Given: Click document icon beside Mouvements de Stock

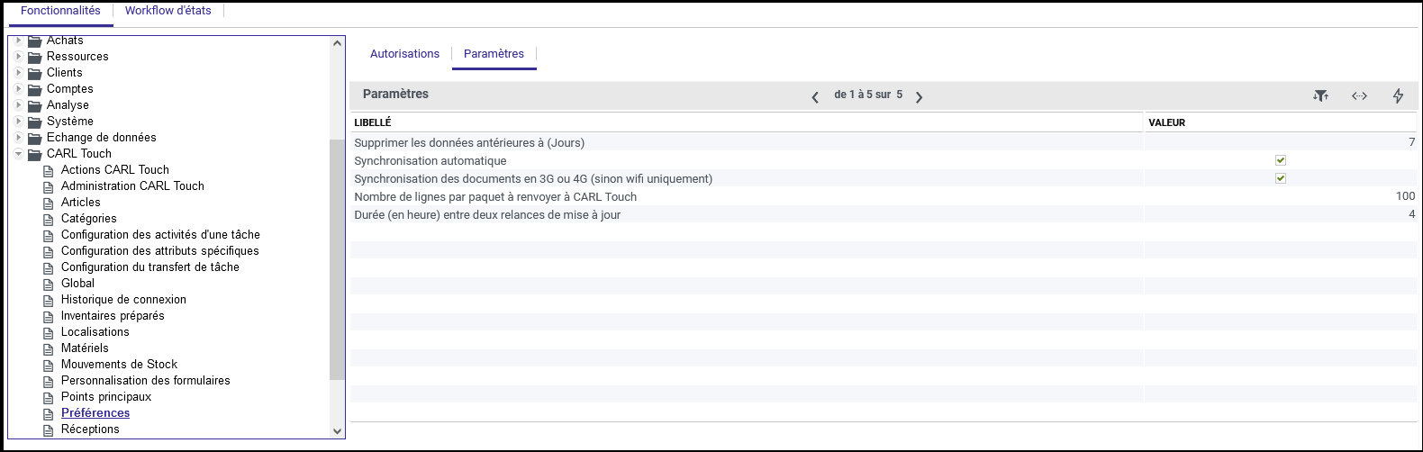Looking at the screenshot, I should 49,365.
